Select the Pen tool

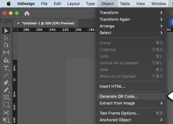tap(6, 83)
